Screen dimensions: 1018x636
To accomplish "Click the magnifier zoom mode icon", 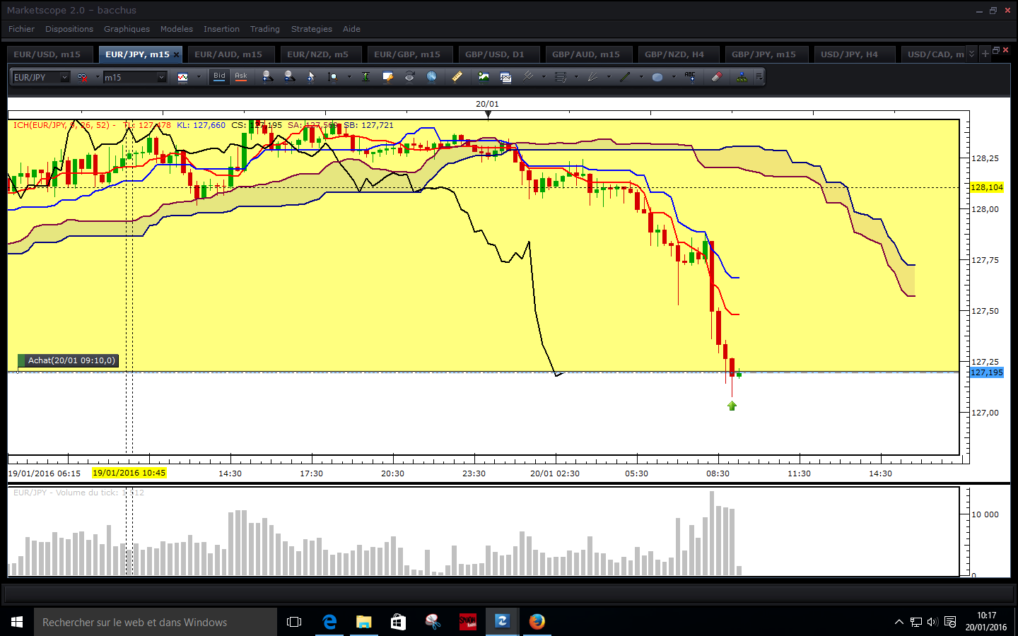I will tap(333, 77).
